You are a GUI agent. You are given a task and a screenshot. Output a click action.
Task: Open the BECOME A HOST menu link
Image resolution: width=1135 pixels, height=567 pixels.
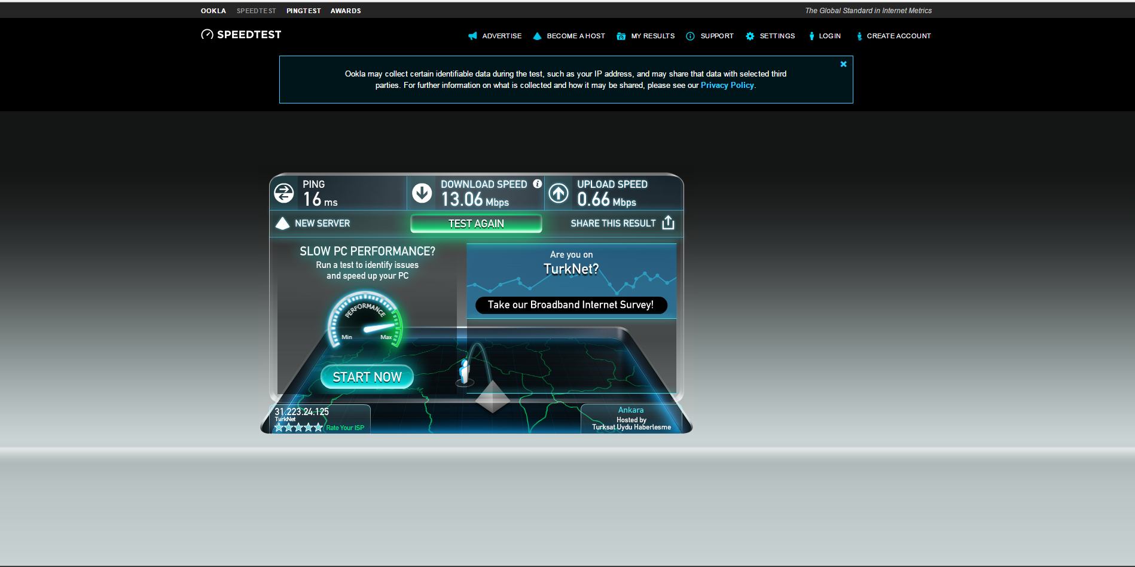coord(576,36)
